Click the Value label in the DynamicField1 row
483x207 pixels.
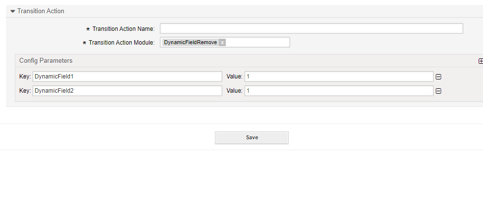[x=234, y=77]
